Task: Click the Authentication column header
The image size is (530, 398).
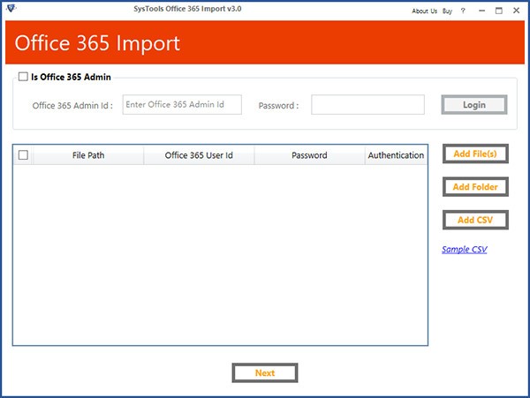Action: click(x=396, y=155)
